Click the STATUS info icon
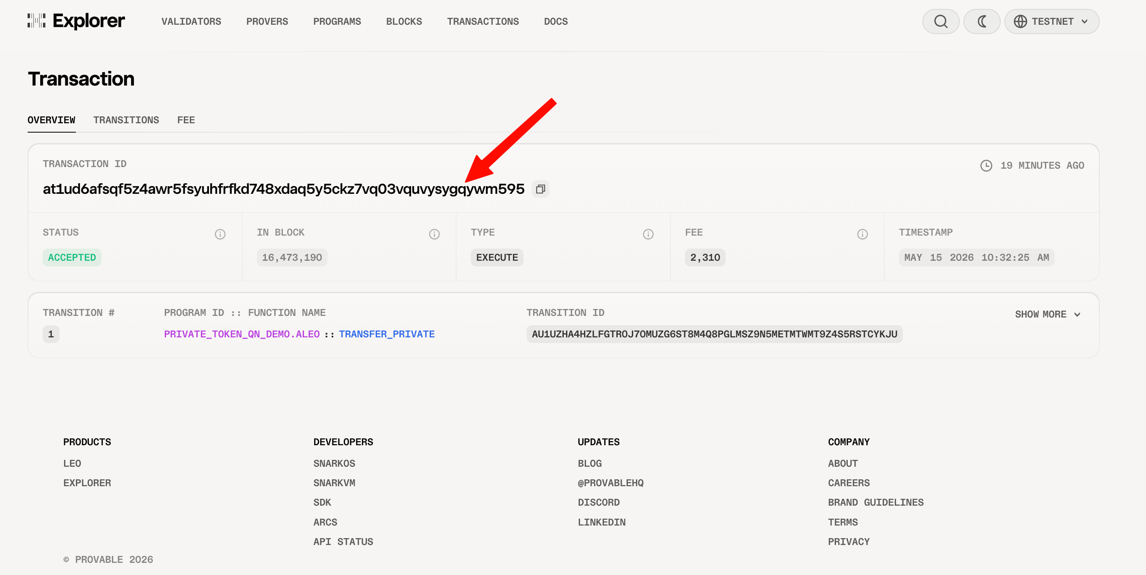Image resolution: width=1146 pixels, height=575 pixels. [220, 234]
